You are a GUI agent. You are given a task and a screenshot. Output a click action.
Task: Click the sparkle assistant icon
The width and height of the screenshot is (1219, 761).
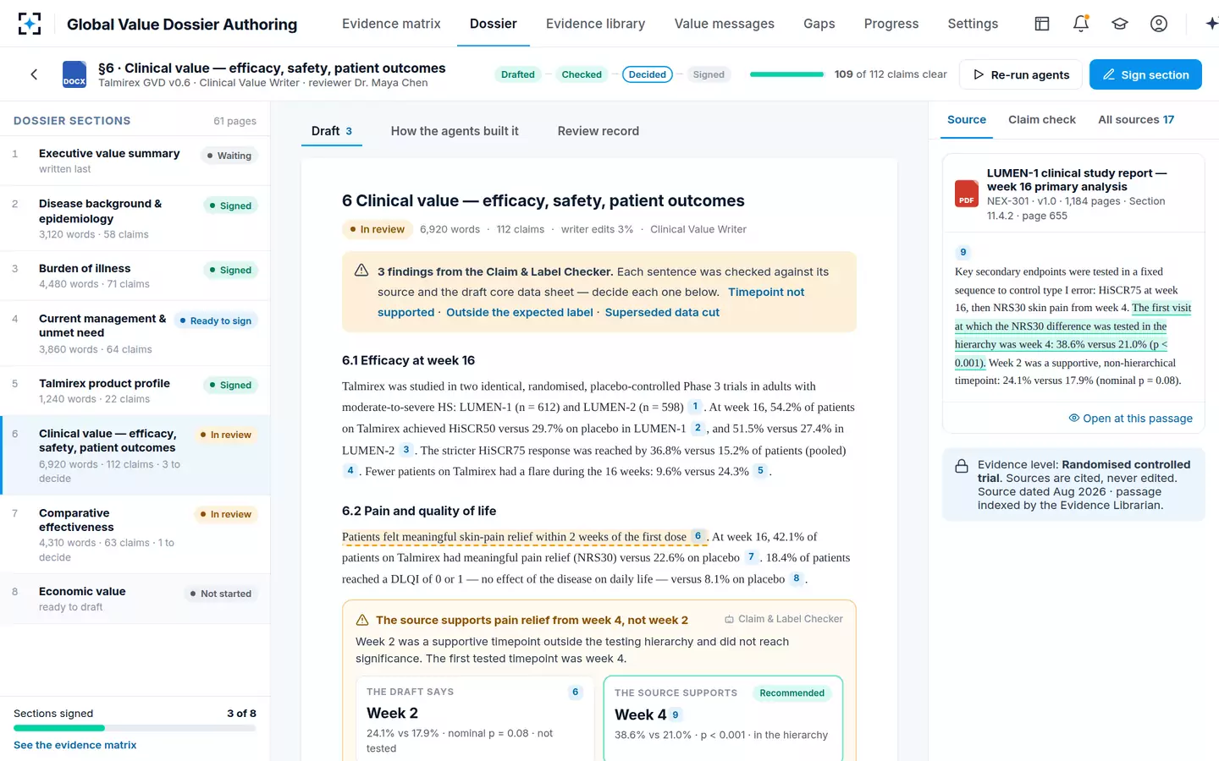1211,24
